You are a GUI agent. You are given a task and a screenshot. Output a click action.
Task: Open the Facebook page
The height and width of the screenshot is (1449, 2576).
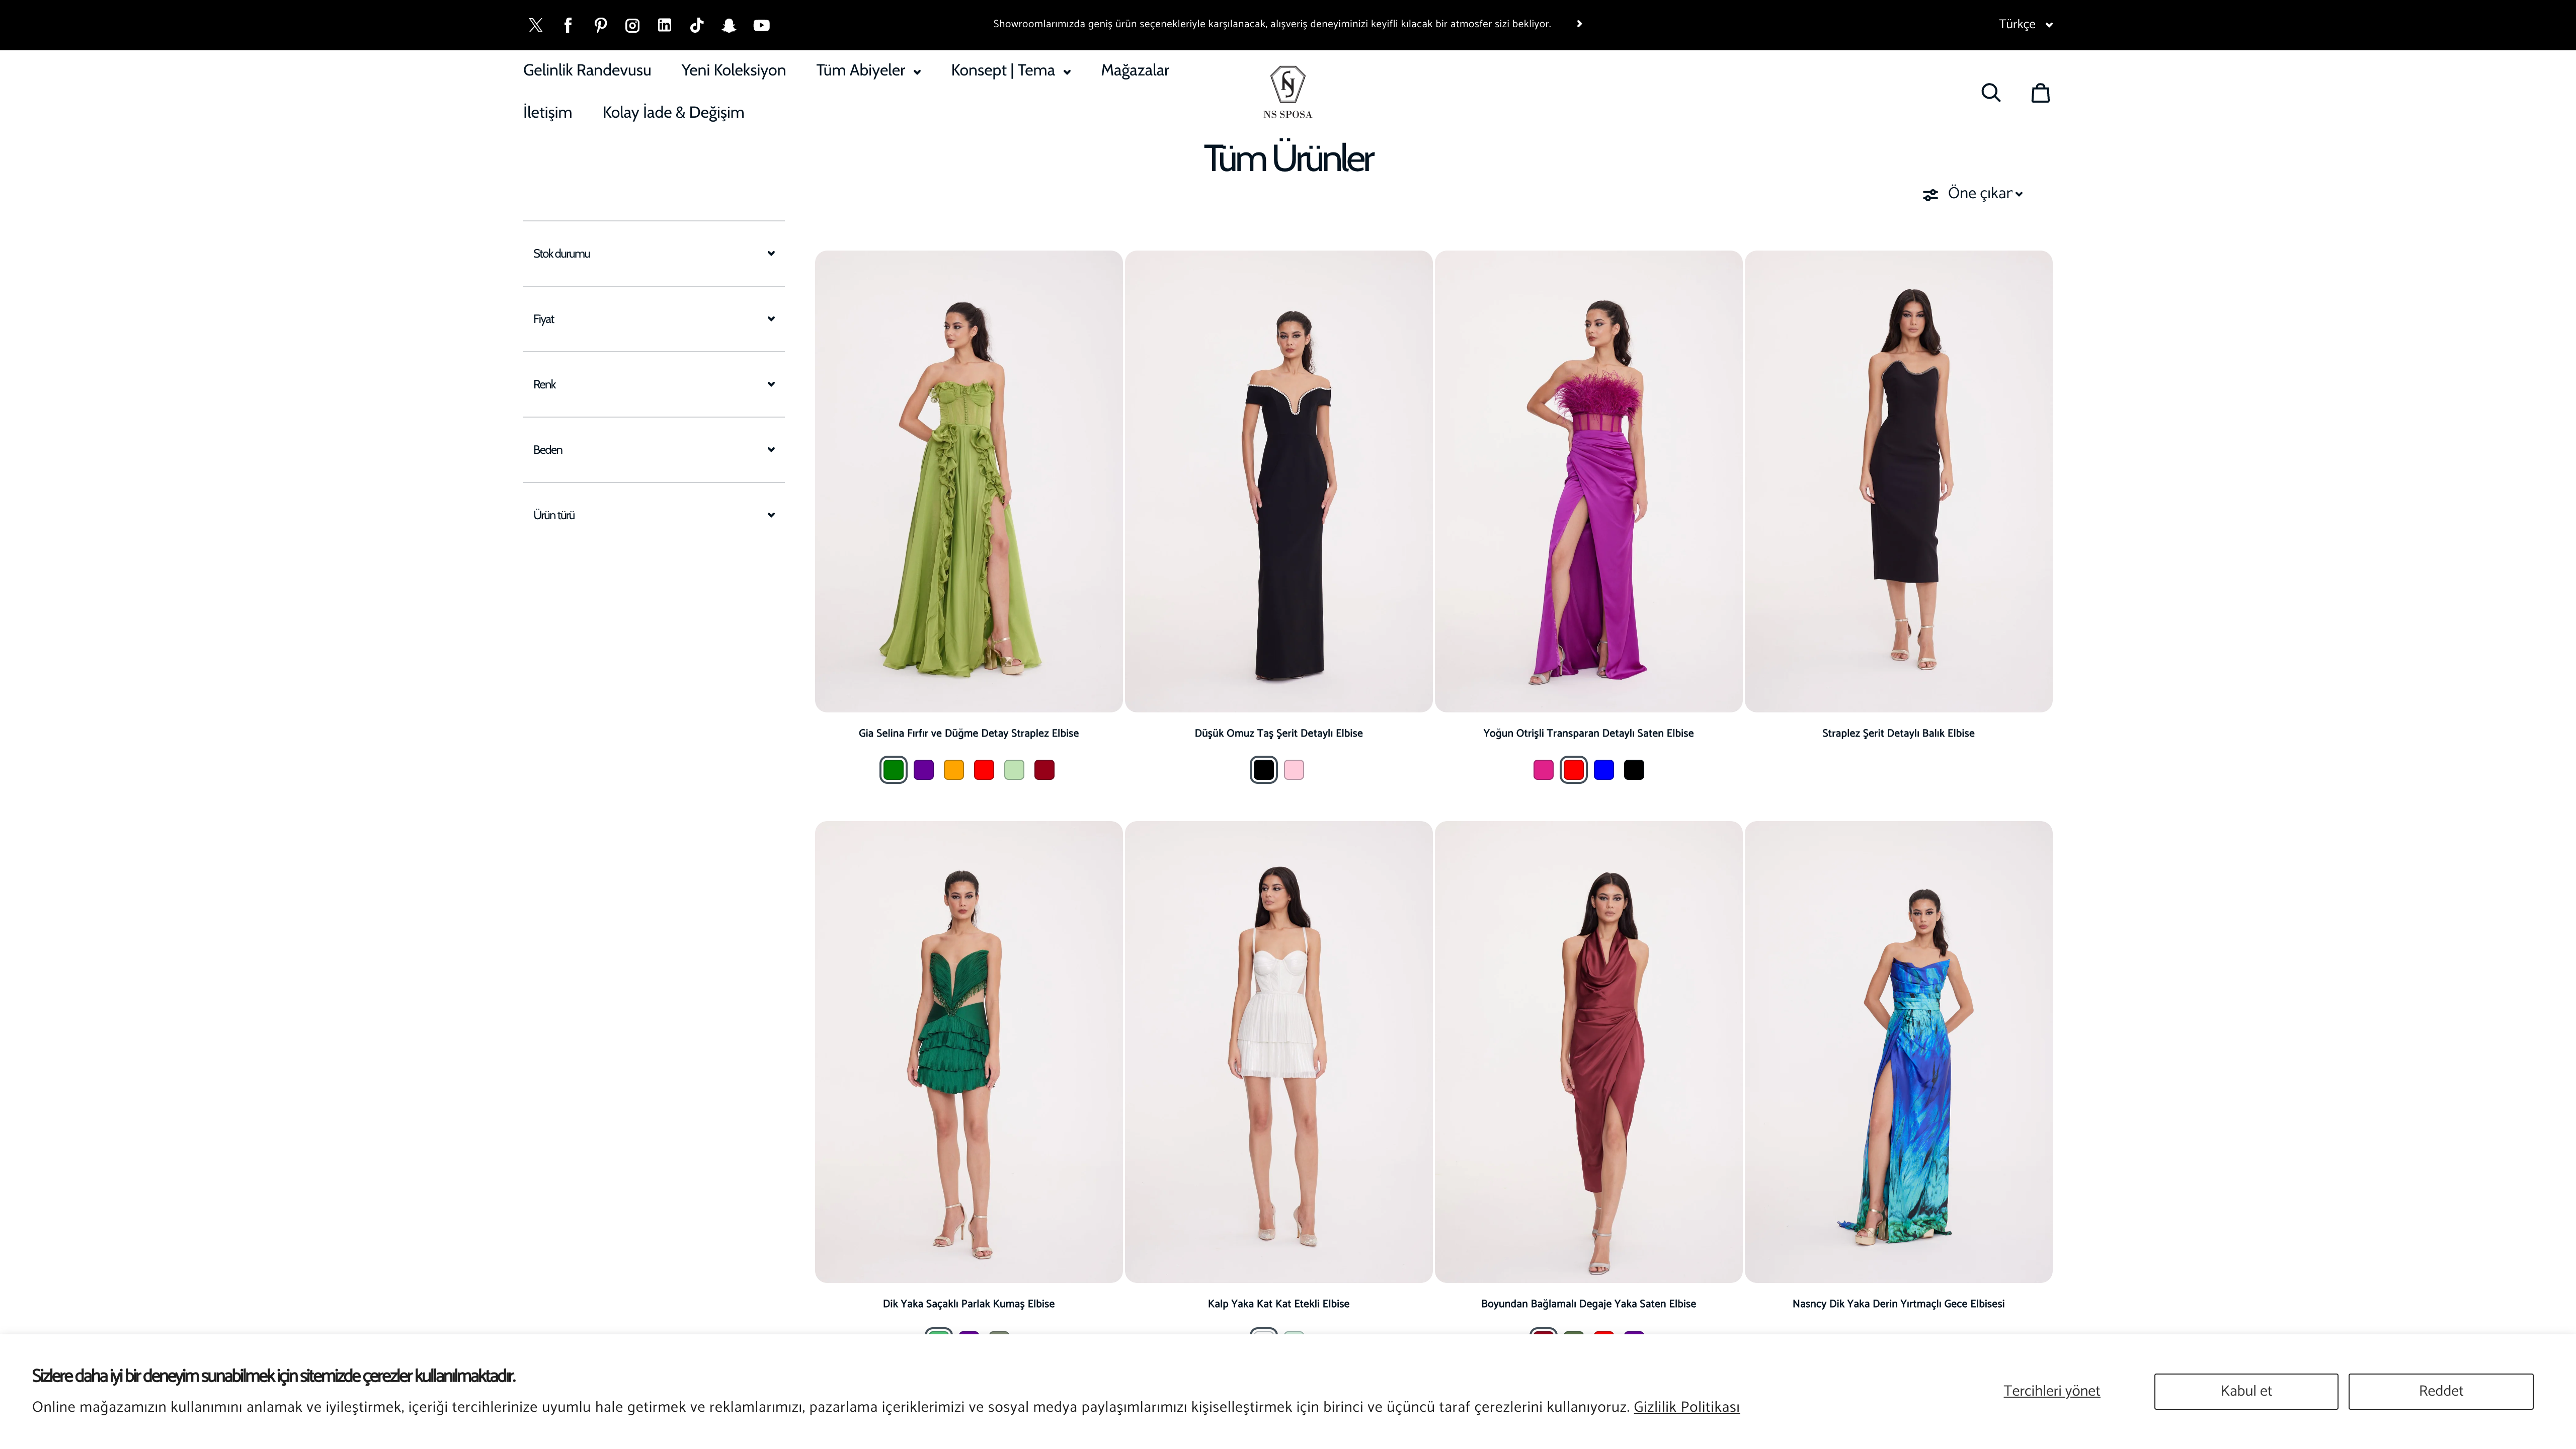pyautogui.click(x=568, y=24)
